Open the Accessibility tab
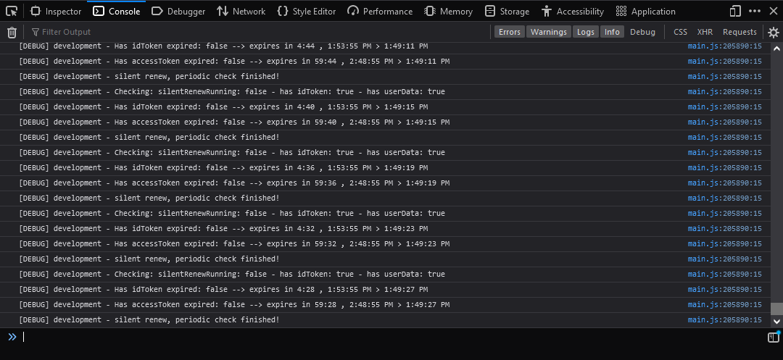The height and width of the screenshot is (360, 783). point(572,11)
